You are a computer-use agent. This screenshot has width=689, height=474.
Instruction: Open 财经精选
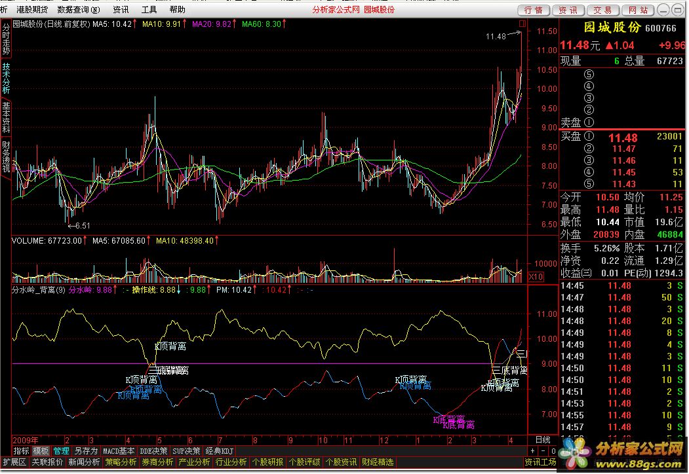[x=378, y=462]
